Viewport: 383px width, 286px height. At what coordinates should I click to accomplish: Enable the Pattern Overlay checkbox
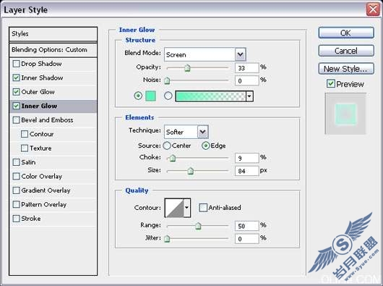click(16, 204)
